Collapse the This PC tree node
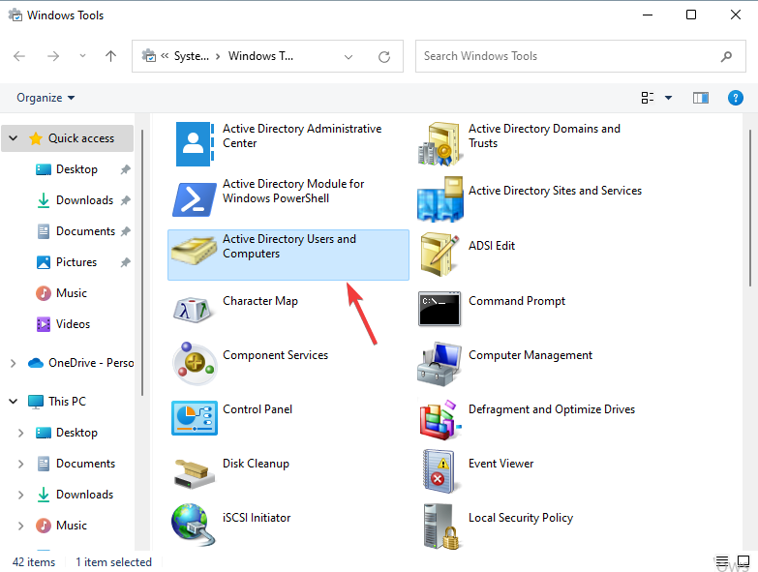The width and height of the screenshot is (758, 572). pyautogui.click(x=13, y=402)
